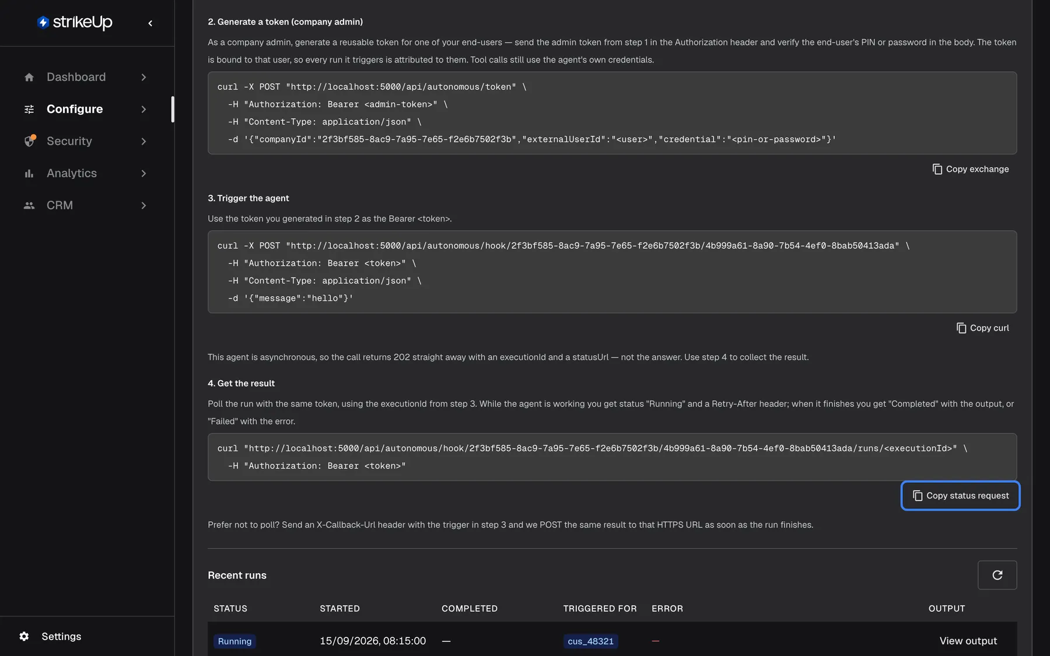Expand the Configure menu chevron
This screenshot has width=1050, height=656.
(143, 109)
